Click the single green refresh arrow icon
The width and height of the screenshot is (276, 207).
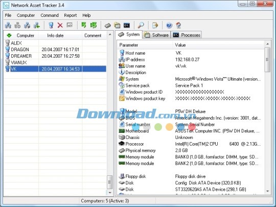point(84,25)
